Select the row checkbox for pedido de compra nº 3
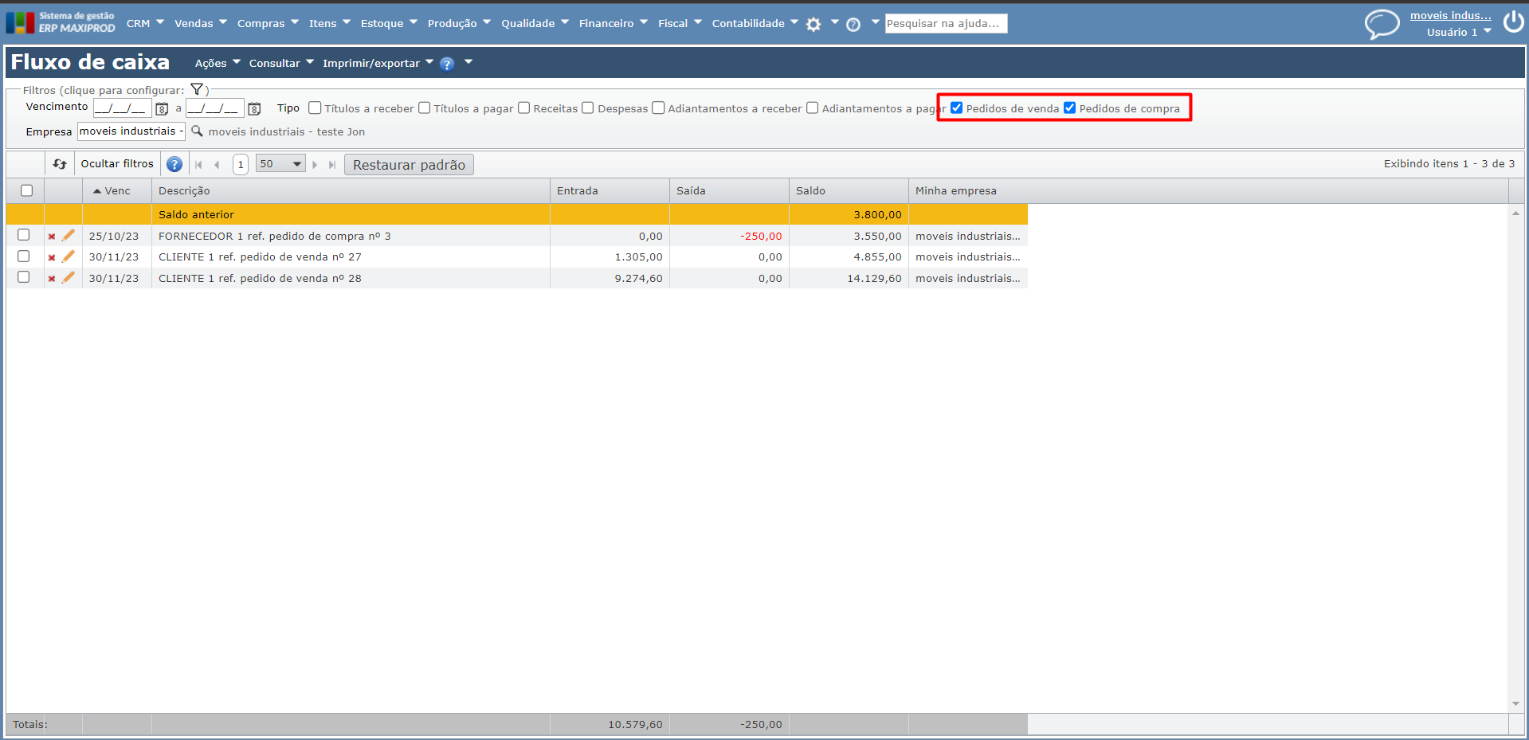1529x740 pixels. tap(23, 235)
